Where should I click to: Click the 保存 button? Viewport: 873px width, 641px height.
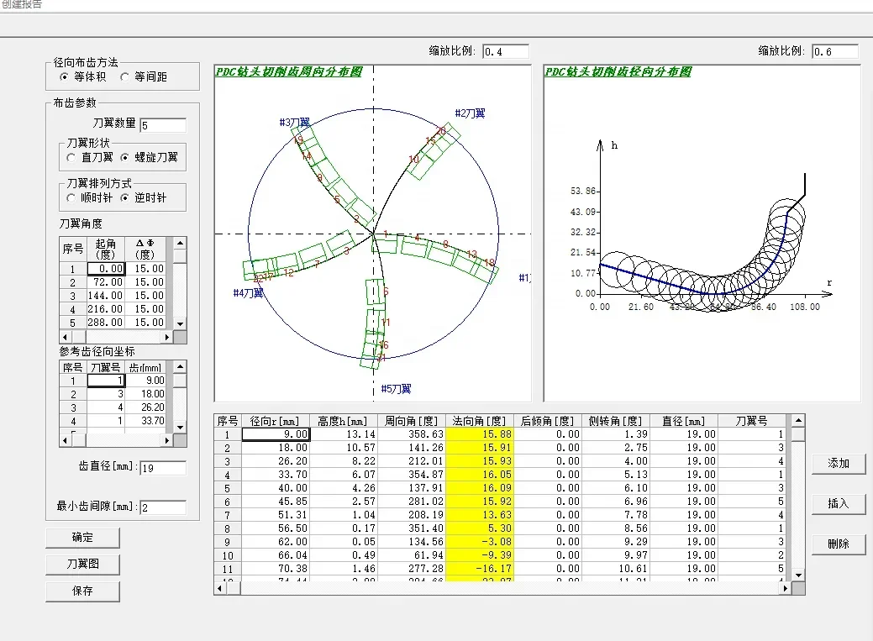point(82,591)
